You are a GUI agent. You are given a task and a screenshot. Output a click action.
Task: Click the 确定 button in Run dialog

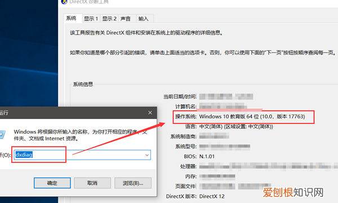pyautogui.click(x=52, y=183)
